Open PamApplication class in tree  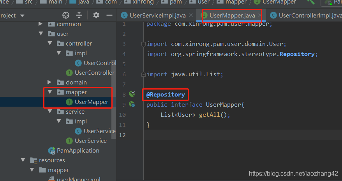click(x=78, y=151)
